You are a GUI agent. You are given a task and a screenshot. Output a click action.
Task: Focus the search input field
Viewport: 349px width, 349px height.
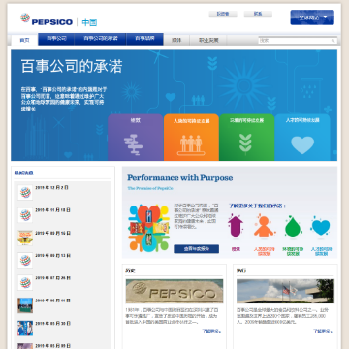tap(298, 41)
